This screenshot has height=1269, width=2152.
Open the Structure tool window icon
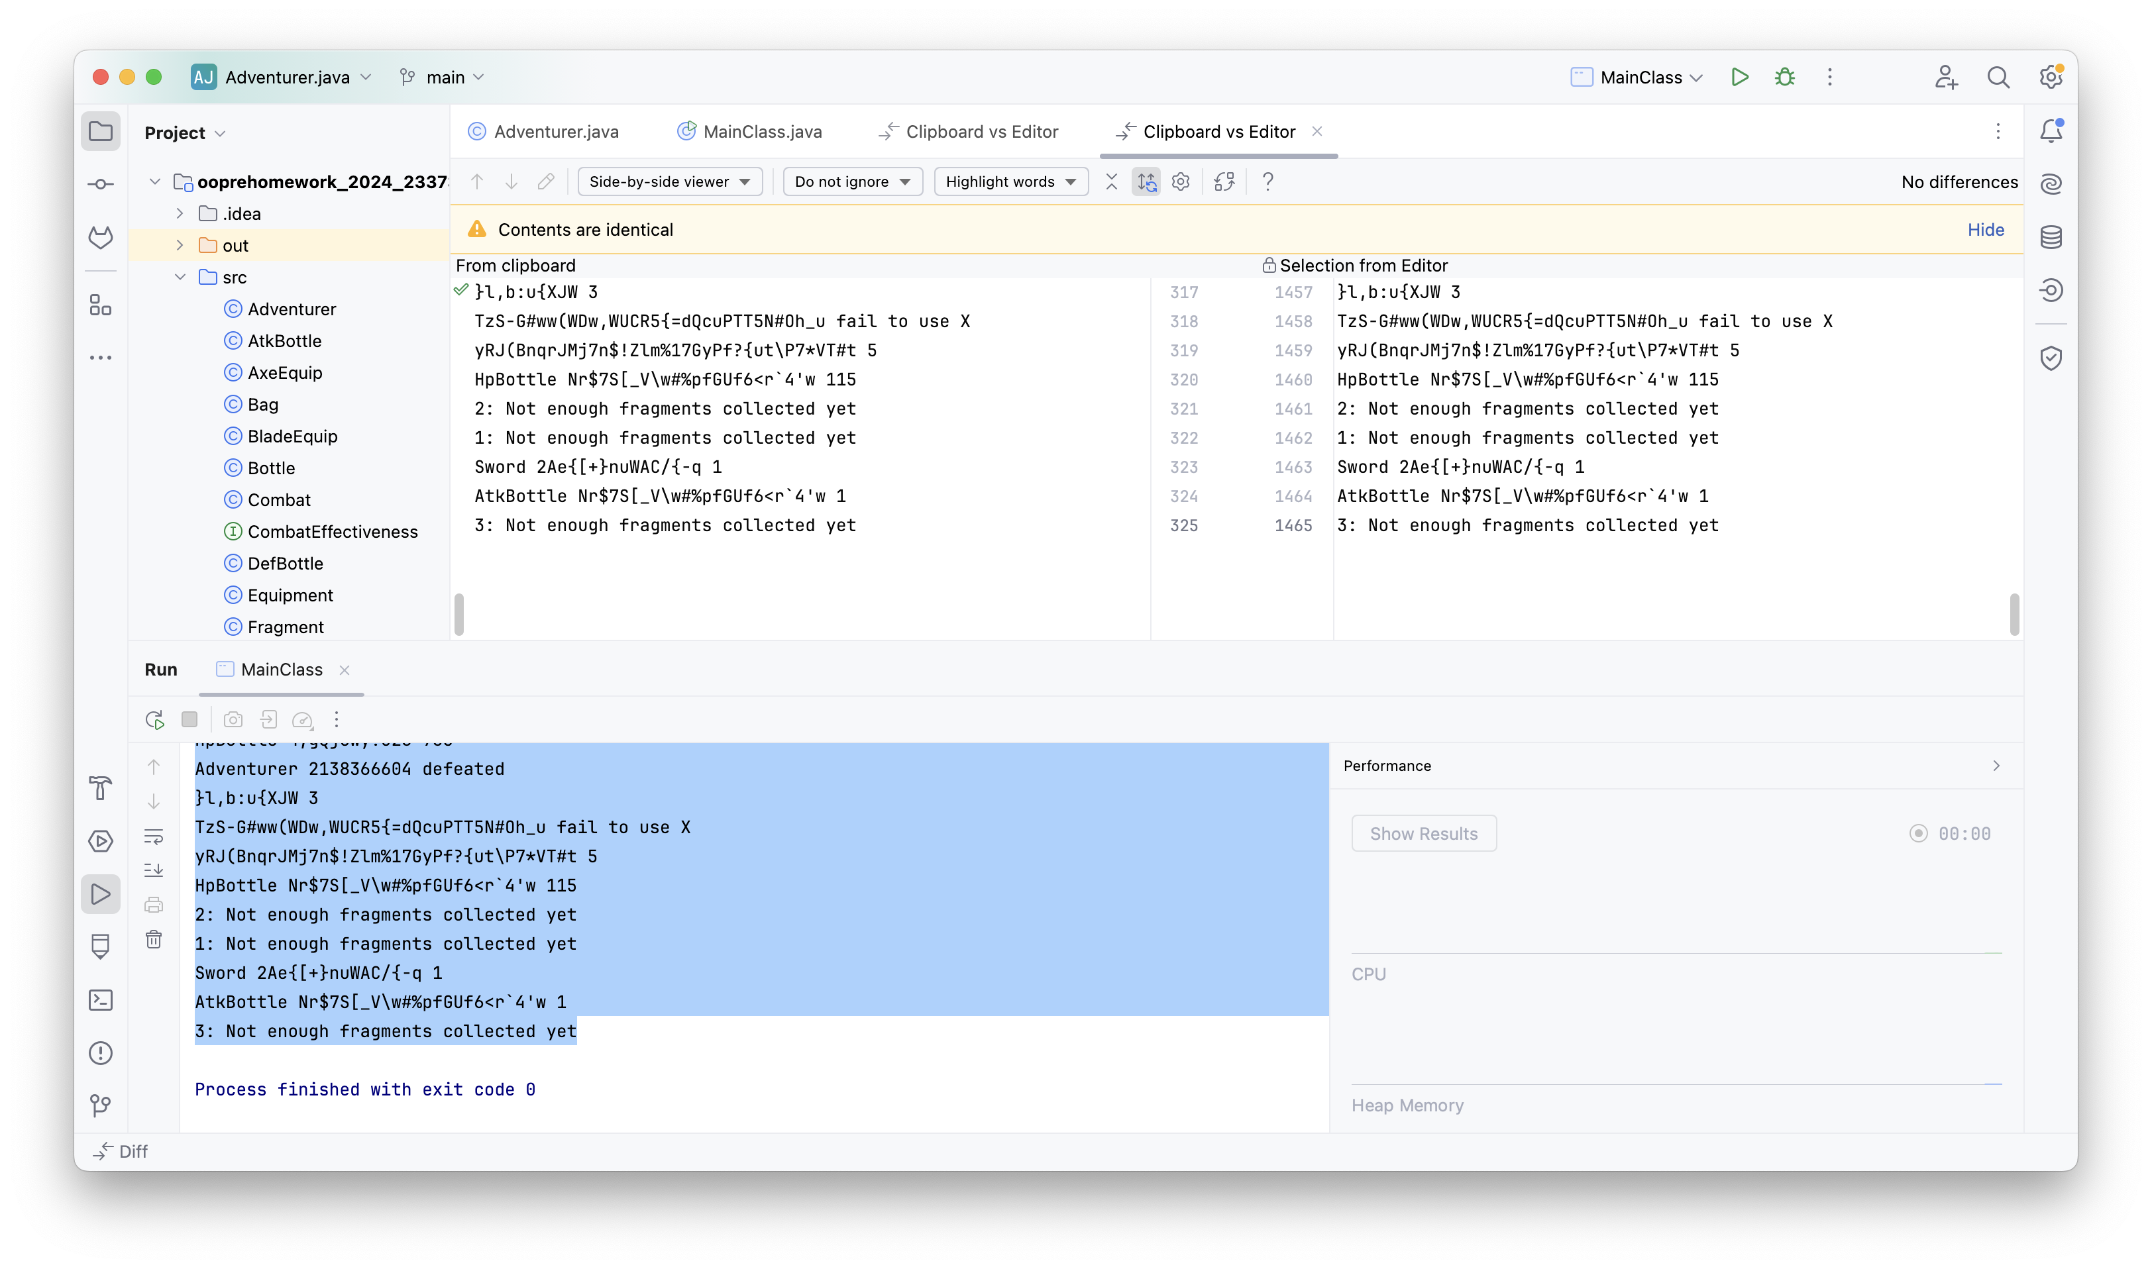pyautogui.click(x=101, y=305)
